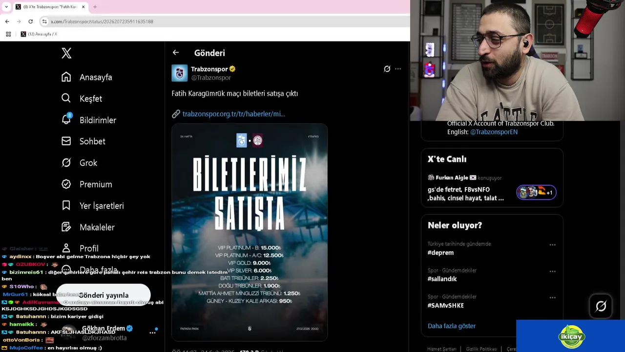Image resolution: width=625 pixels, height=352 pixels.
Task: Open options for #deprem trend
Action: [x=552, y=245]
